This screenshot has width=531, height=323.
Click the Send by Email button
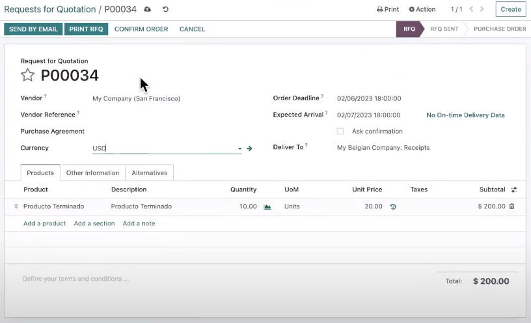(x=33, y=29)
